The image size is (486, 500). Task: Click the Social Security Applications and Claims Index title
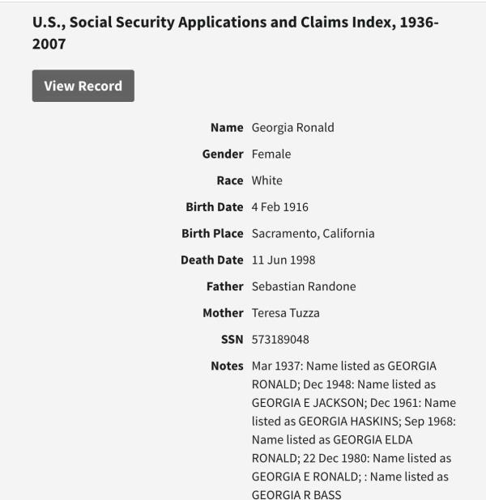point(235,32)
